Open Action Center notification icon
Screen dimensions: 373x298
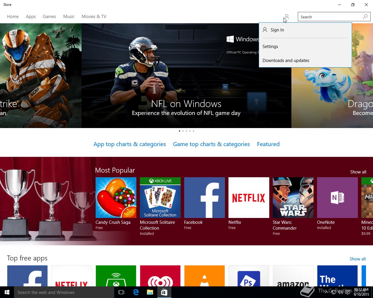tap(348, 292)
